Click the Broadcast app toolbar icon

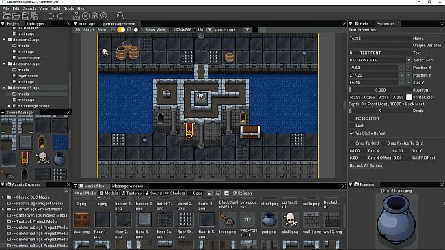click(x=95, y=16)
